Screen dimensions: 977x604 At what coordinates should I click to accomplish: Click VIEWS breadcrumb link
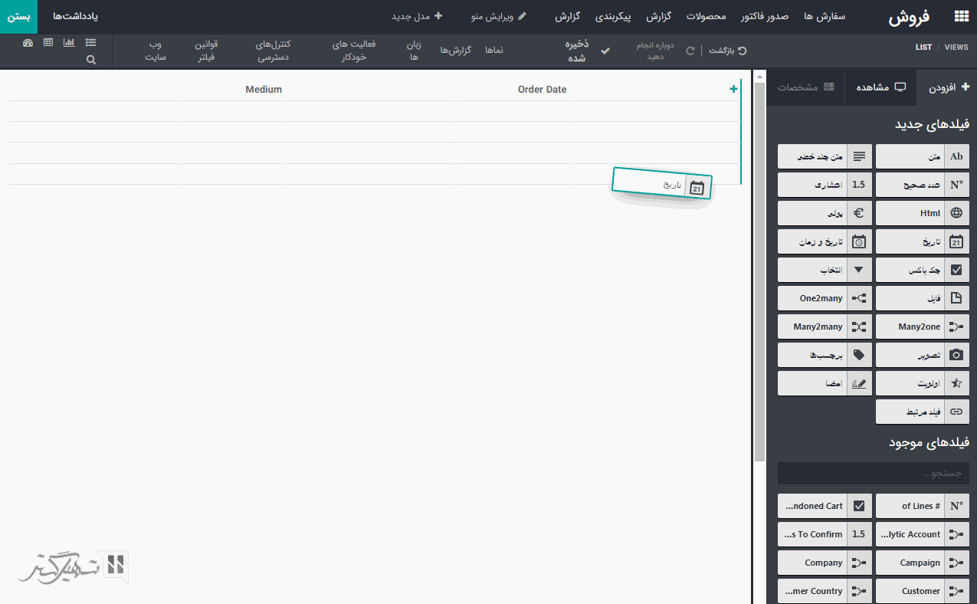(x=956, y=47)
